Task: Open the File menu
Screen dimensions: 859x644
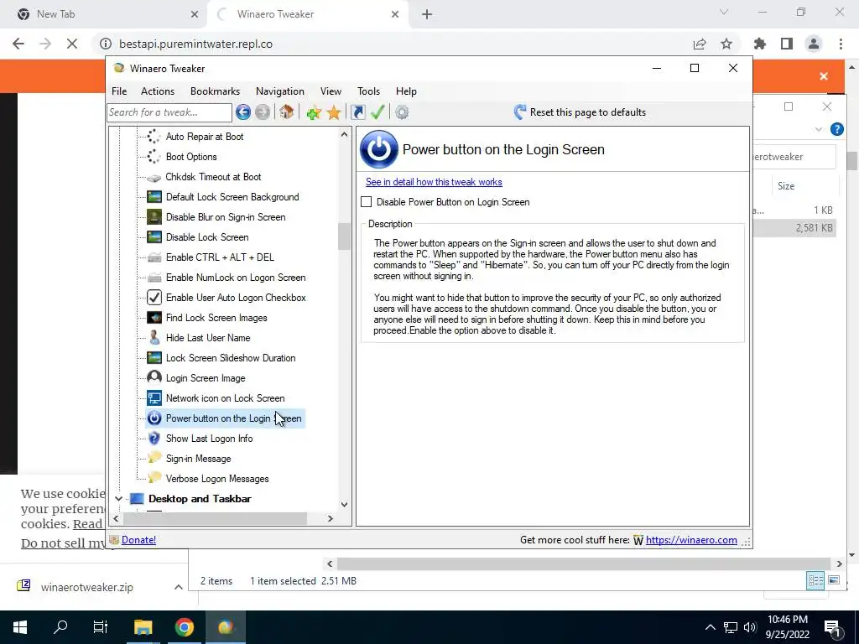Action: click(119, 91)
